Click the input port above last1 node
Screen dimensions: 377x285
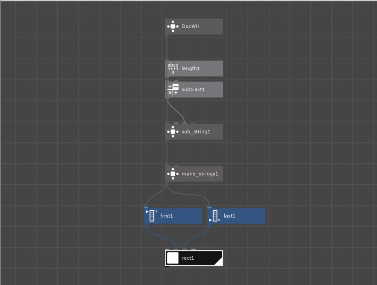pyautogui.click(x=209, y=207)
